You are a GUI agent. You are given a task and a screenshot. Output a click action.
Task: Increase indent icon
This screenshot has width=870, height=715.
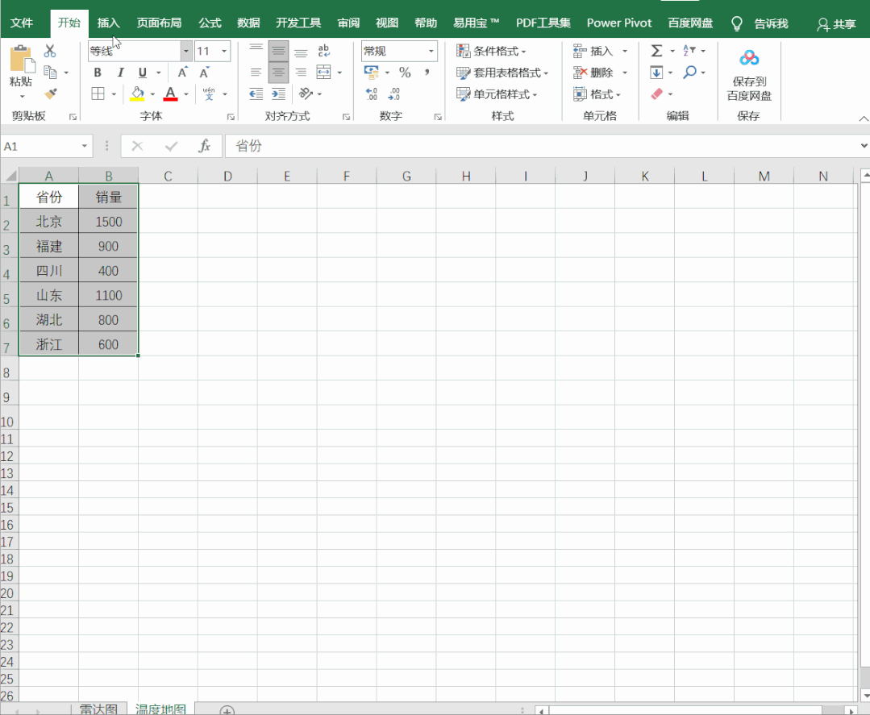pyautogui.click(x=278, y=94)
